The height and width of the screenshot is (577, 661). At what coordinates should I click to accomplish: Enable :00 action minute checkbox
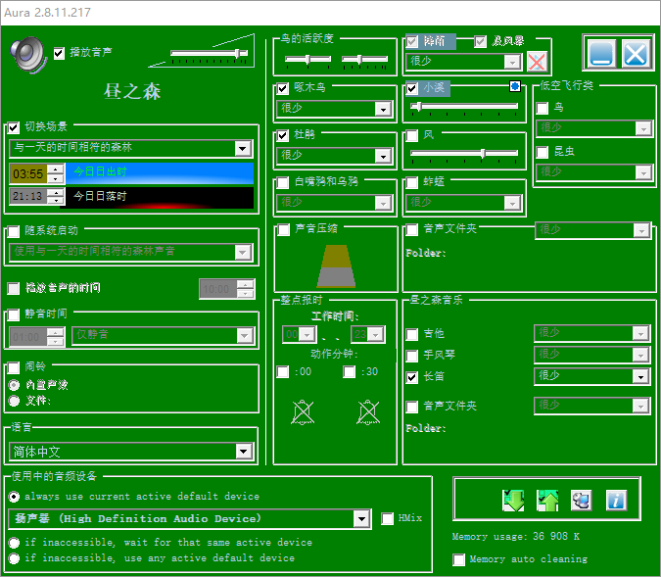(282, 372)
